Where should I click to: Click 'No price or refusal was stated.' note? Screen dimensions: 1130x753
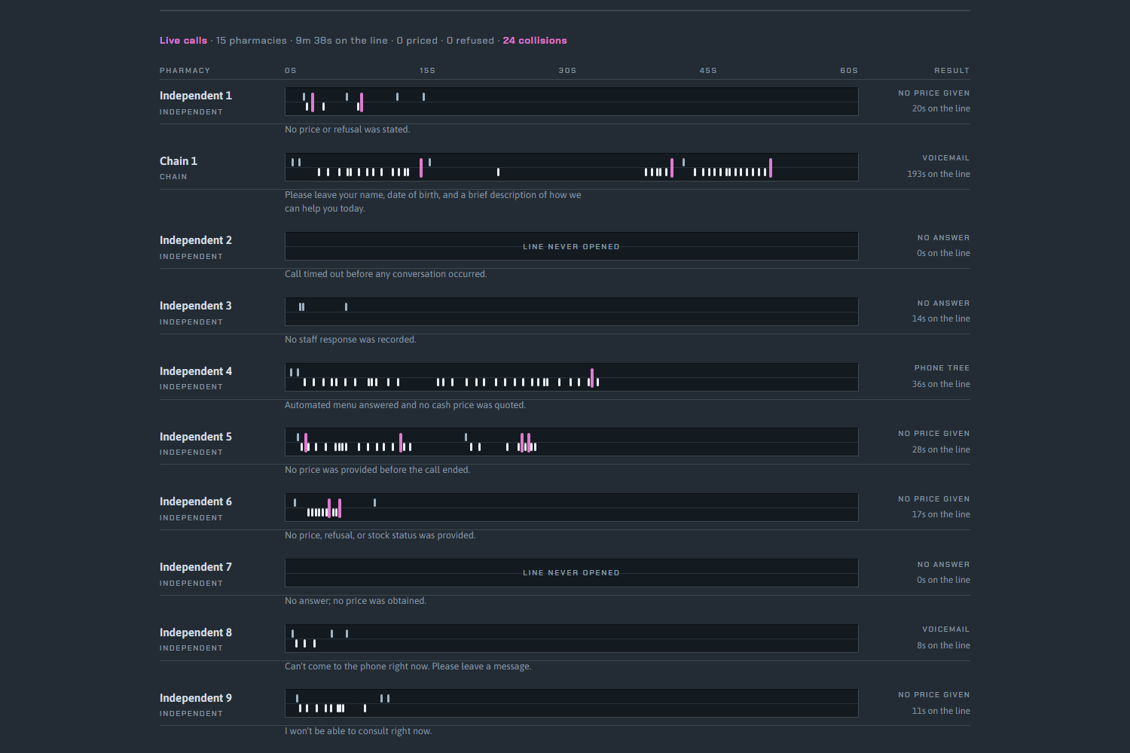coord(347,130)
